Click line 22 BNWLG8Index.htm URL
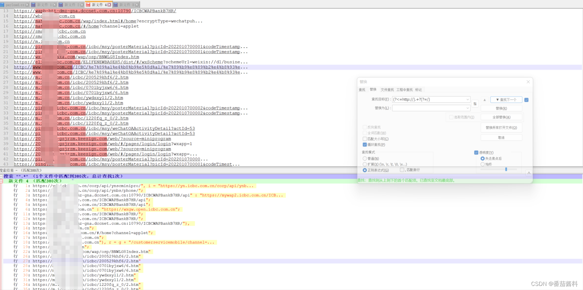Screen dimensions: 583x290 76,57
